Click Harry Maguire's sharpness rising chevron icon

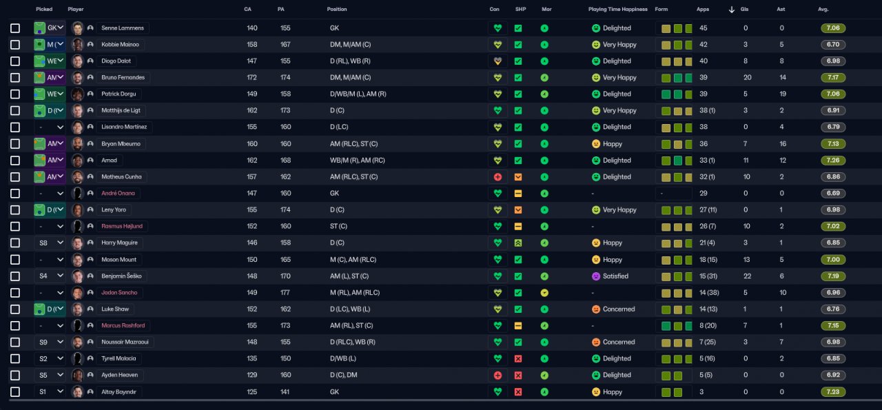[518, 243]
